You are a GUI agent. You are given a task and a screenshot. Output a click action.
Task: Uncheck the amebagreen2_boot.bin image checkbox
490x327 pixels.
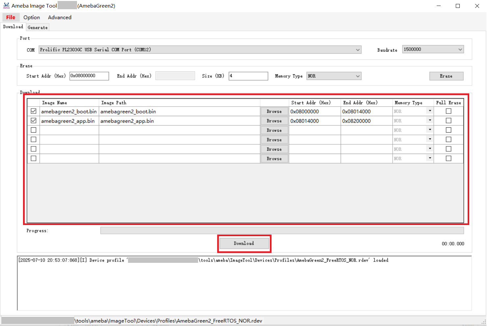point(34,111)
